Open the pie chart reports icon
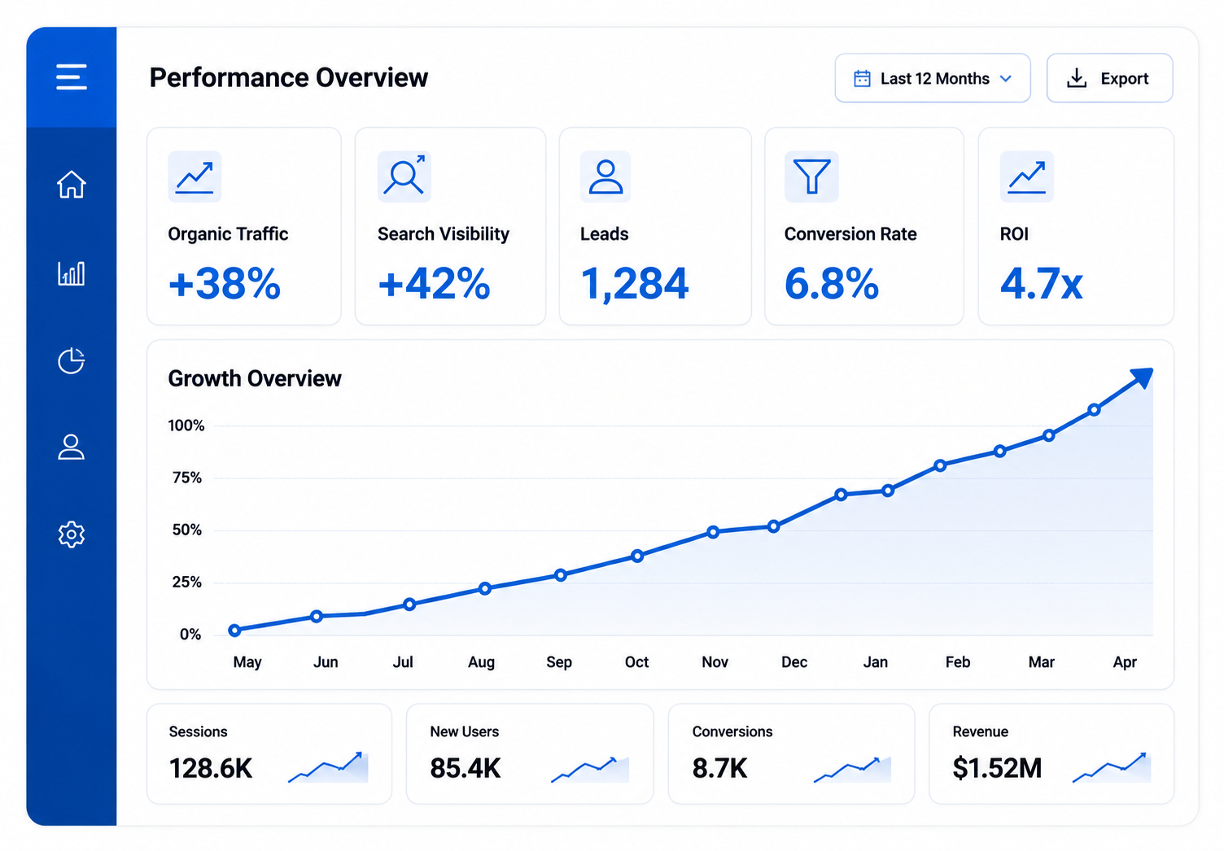1224x851 pixels. coord(72,360)
